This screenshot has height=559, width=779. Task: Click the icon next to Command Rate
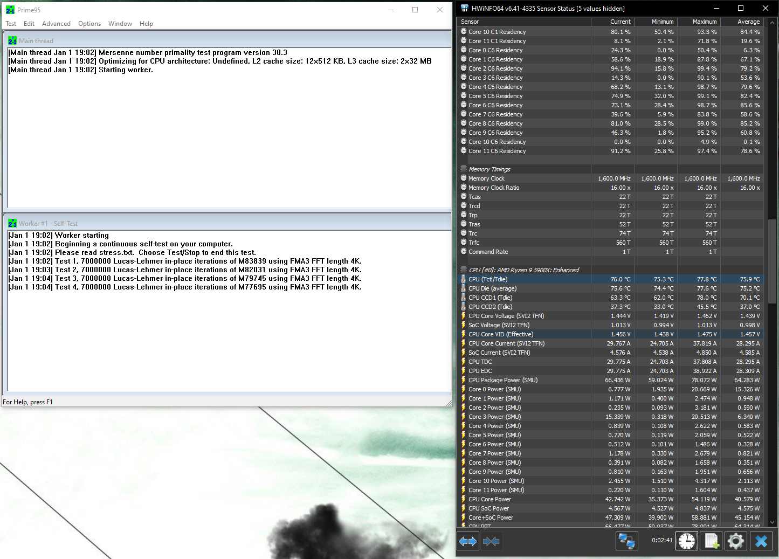(464, 252)
